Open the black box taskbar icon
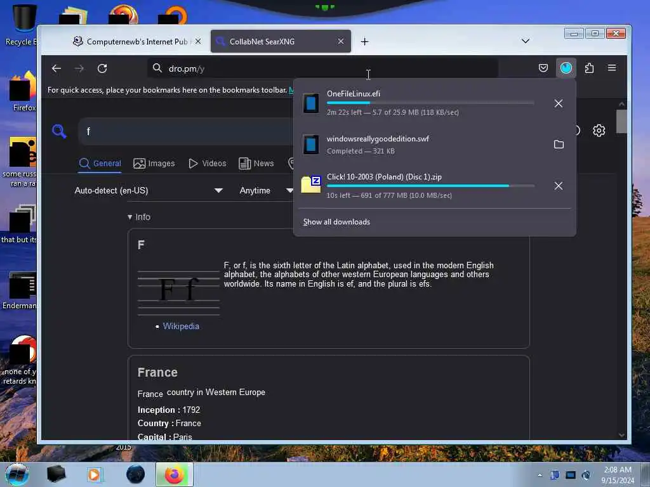 56,474
